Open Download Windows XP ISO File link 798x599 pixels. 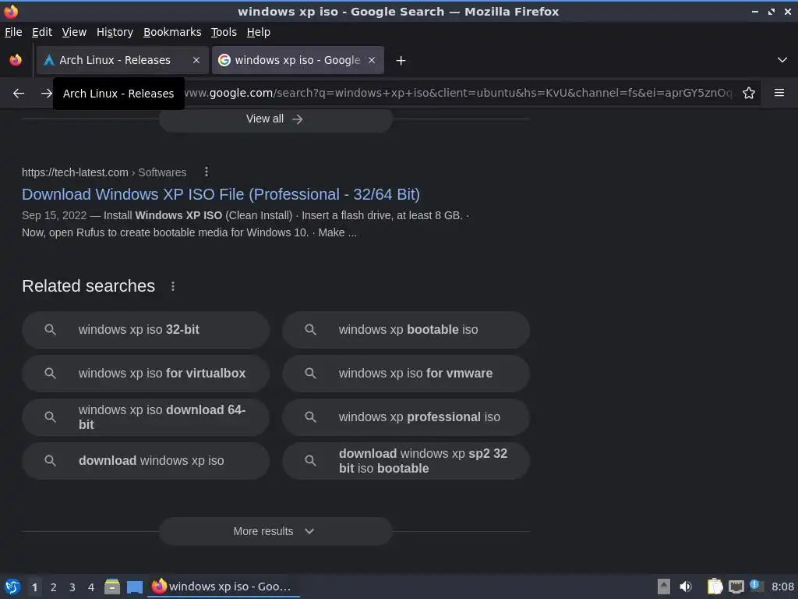[x=221, y=194]
